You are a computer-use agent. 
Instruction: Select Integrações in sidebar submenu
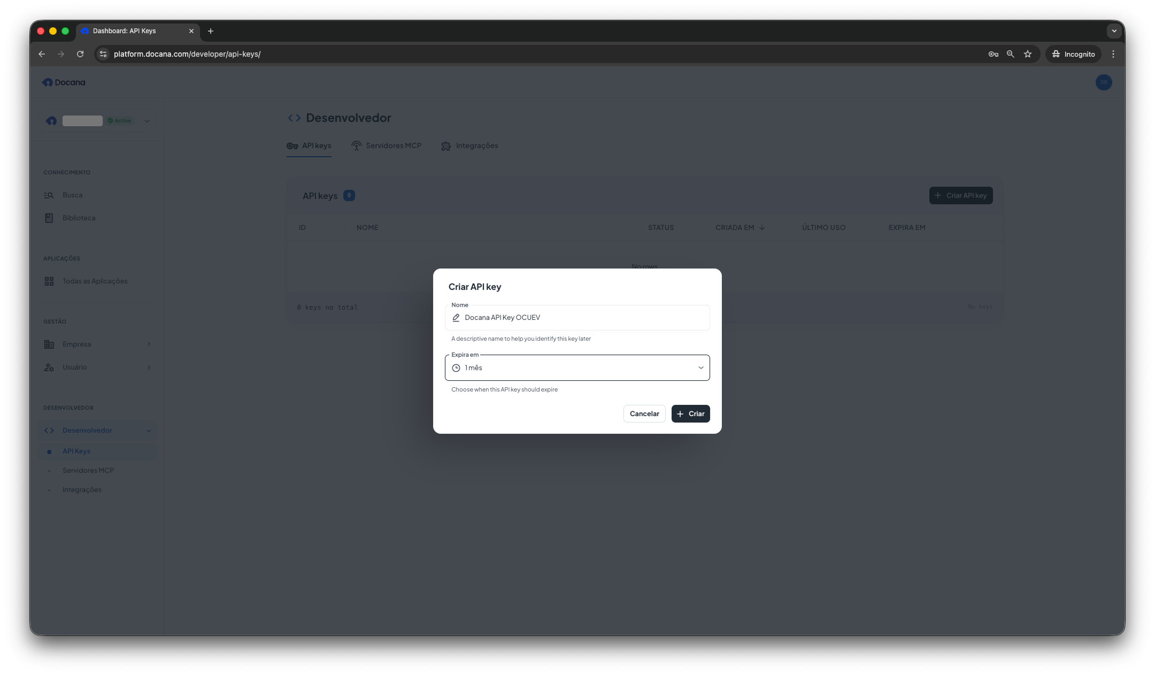(x=97, y=490)
